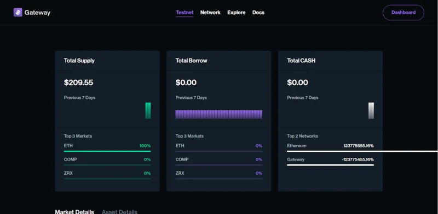The height and width of the screenshot is (214, 438).
Task: Click Top 2 Networks label
Action: pos(303,136)
